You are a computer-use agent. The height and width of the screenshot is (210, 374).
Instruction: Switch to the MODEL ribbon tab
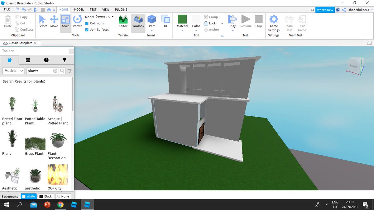(79, 10)
